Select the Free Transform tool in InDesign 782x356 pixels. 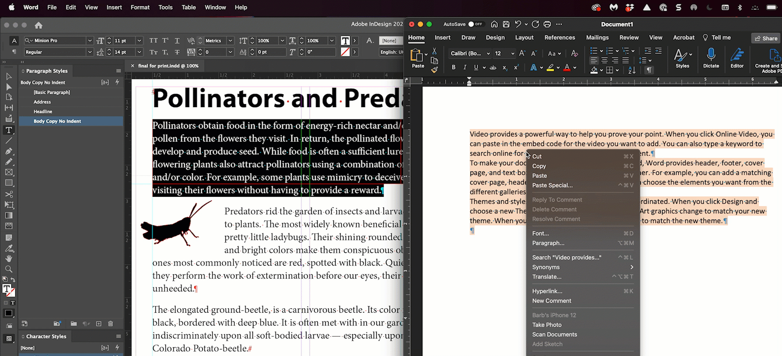coord(9,205)
